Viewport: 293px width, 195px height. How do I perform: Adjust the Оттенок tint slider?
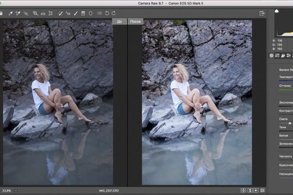pyautogui.click(x=286, y=90)
